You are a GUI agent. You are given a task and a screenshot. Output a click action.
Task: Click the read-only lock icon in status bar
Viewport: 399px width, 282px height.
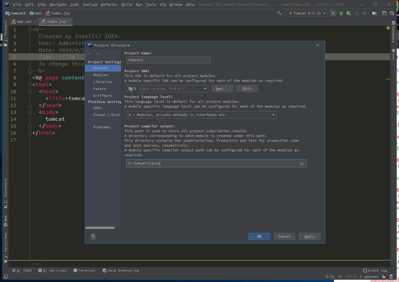(383, 277)
